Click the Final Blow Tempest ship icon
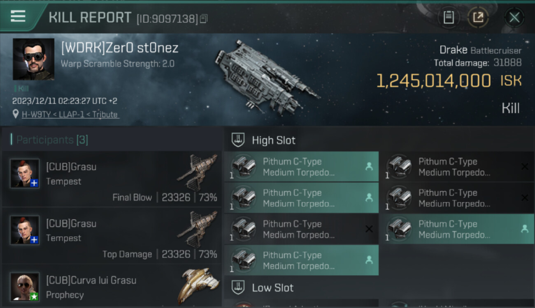Screen dimensions: 535x308 [x=198, y=172]
